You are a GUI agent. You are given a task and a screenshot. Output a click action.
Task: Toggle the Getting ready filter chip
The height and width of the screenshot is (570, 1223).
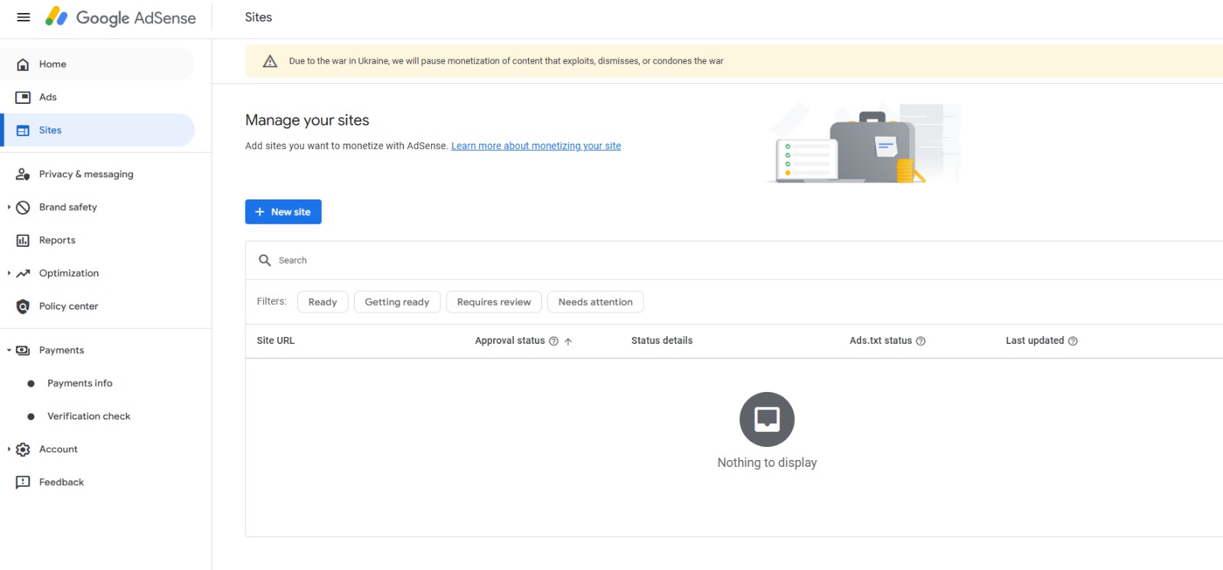point(397,302)
